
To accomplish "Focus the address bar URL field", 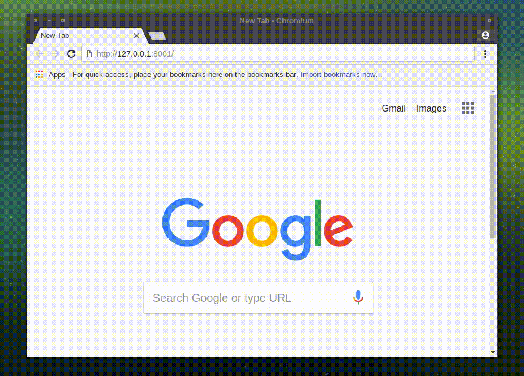I will [x=278, y=54].
